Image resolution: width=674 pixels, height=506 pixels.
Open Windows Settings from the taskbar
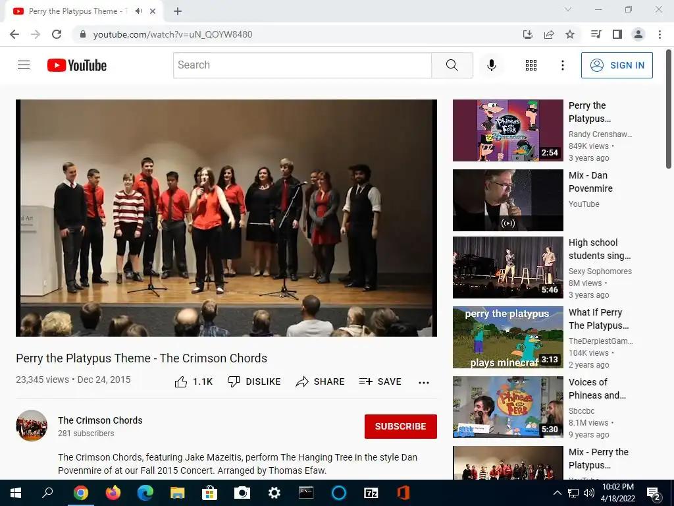274,493
